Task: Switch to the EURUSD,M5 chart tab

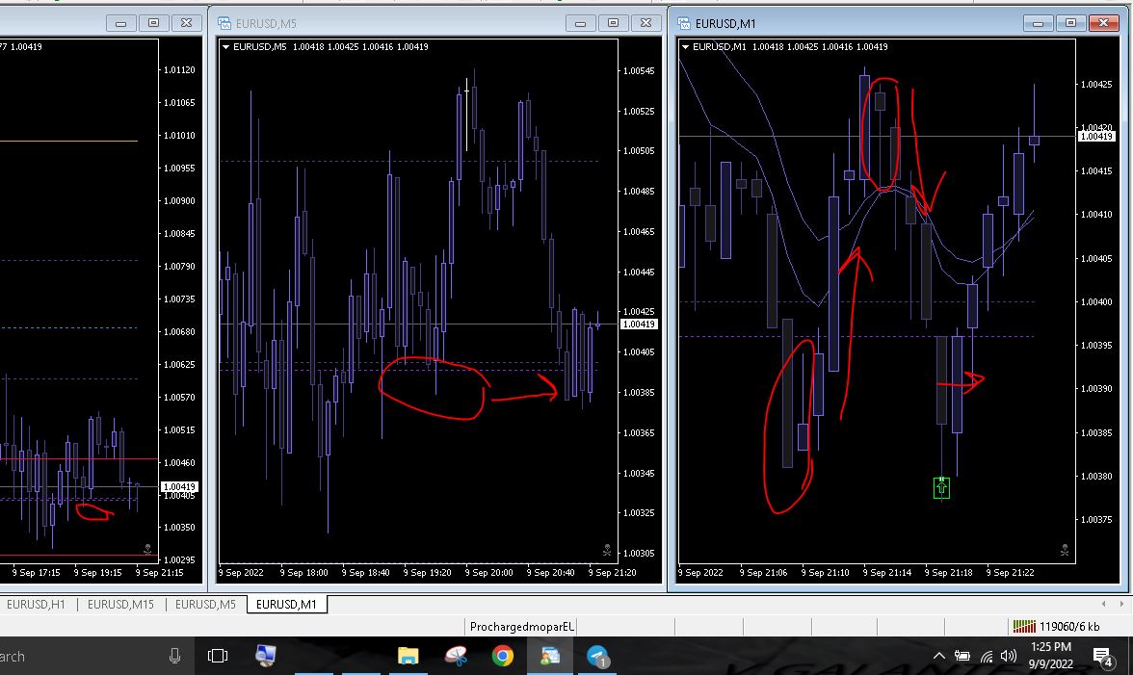Action: (205, 605)
